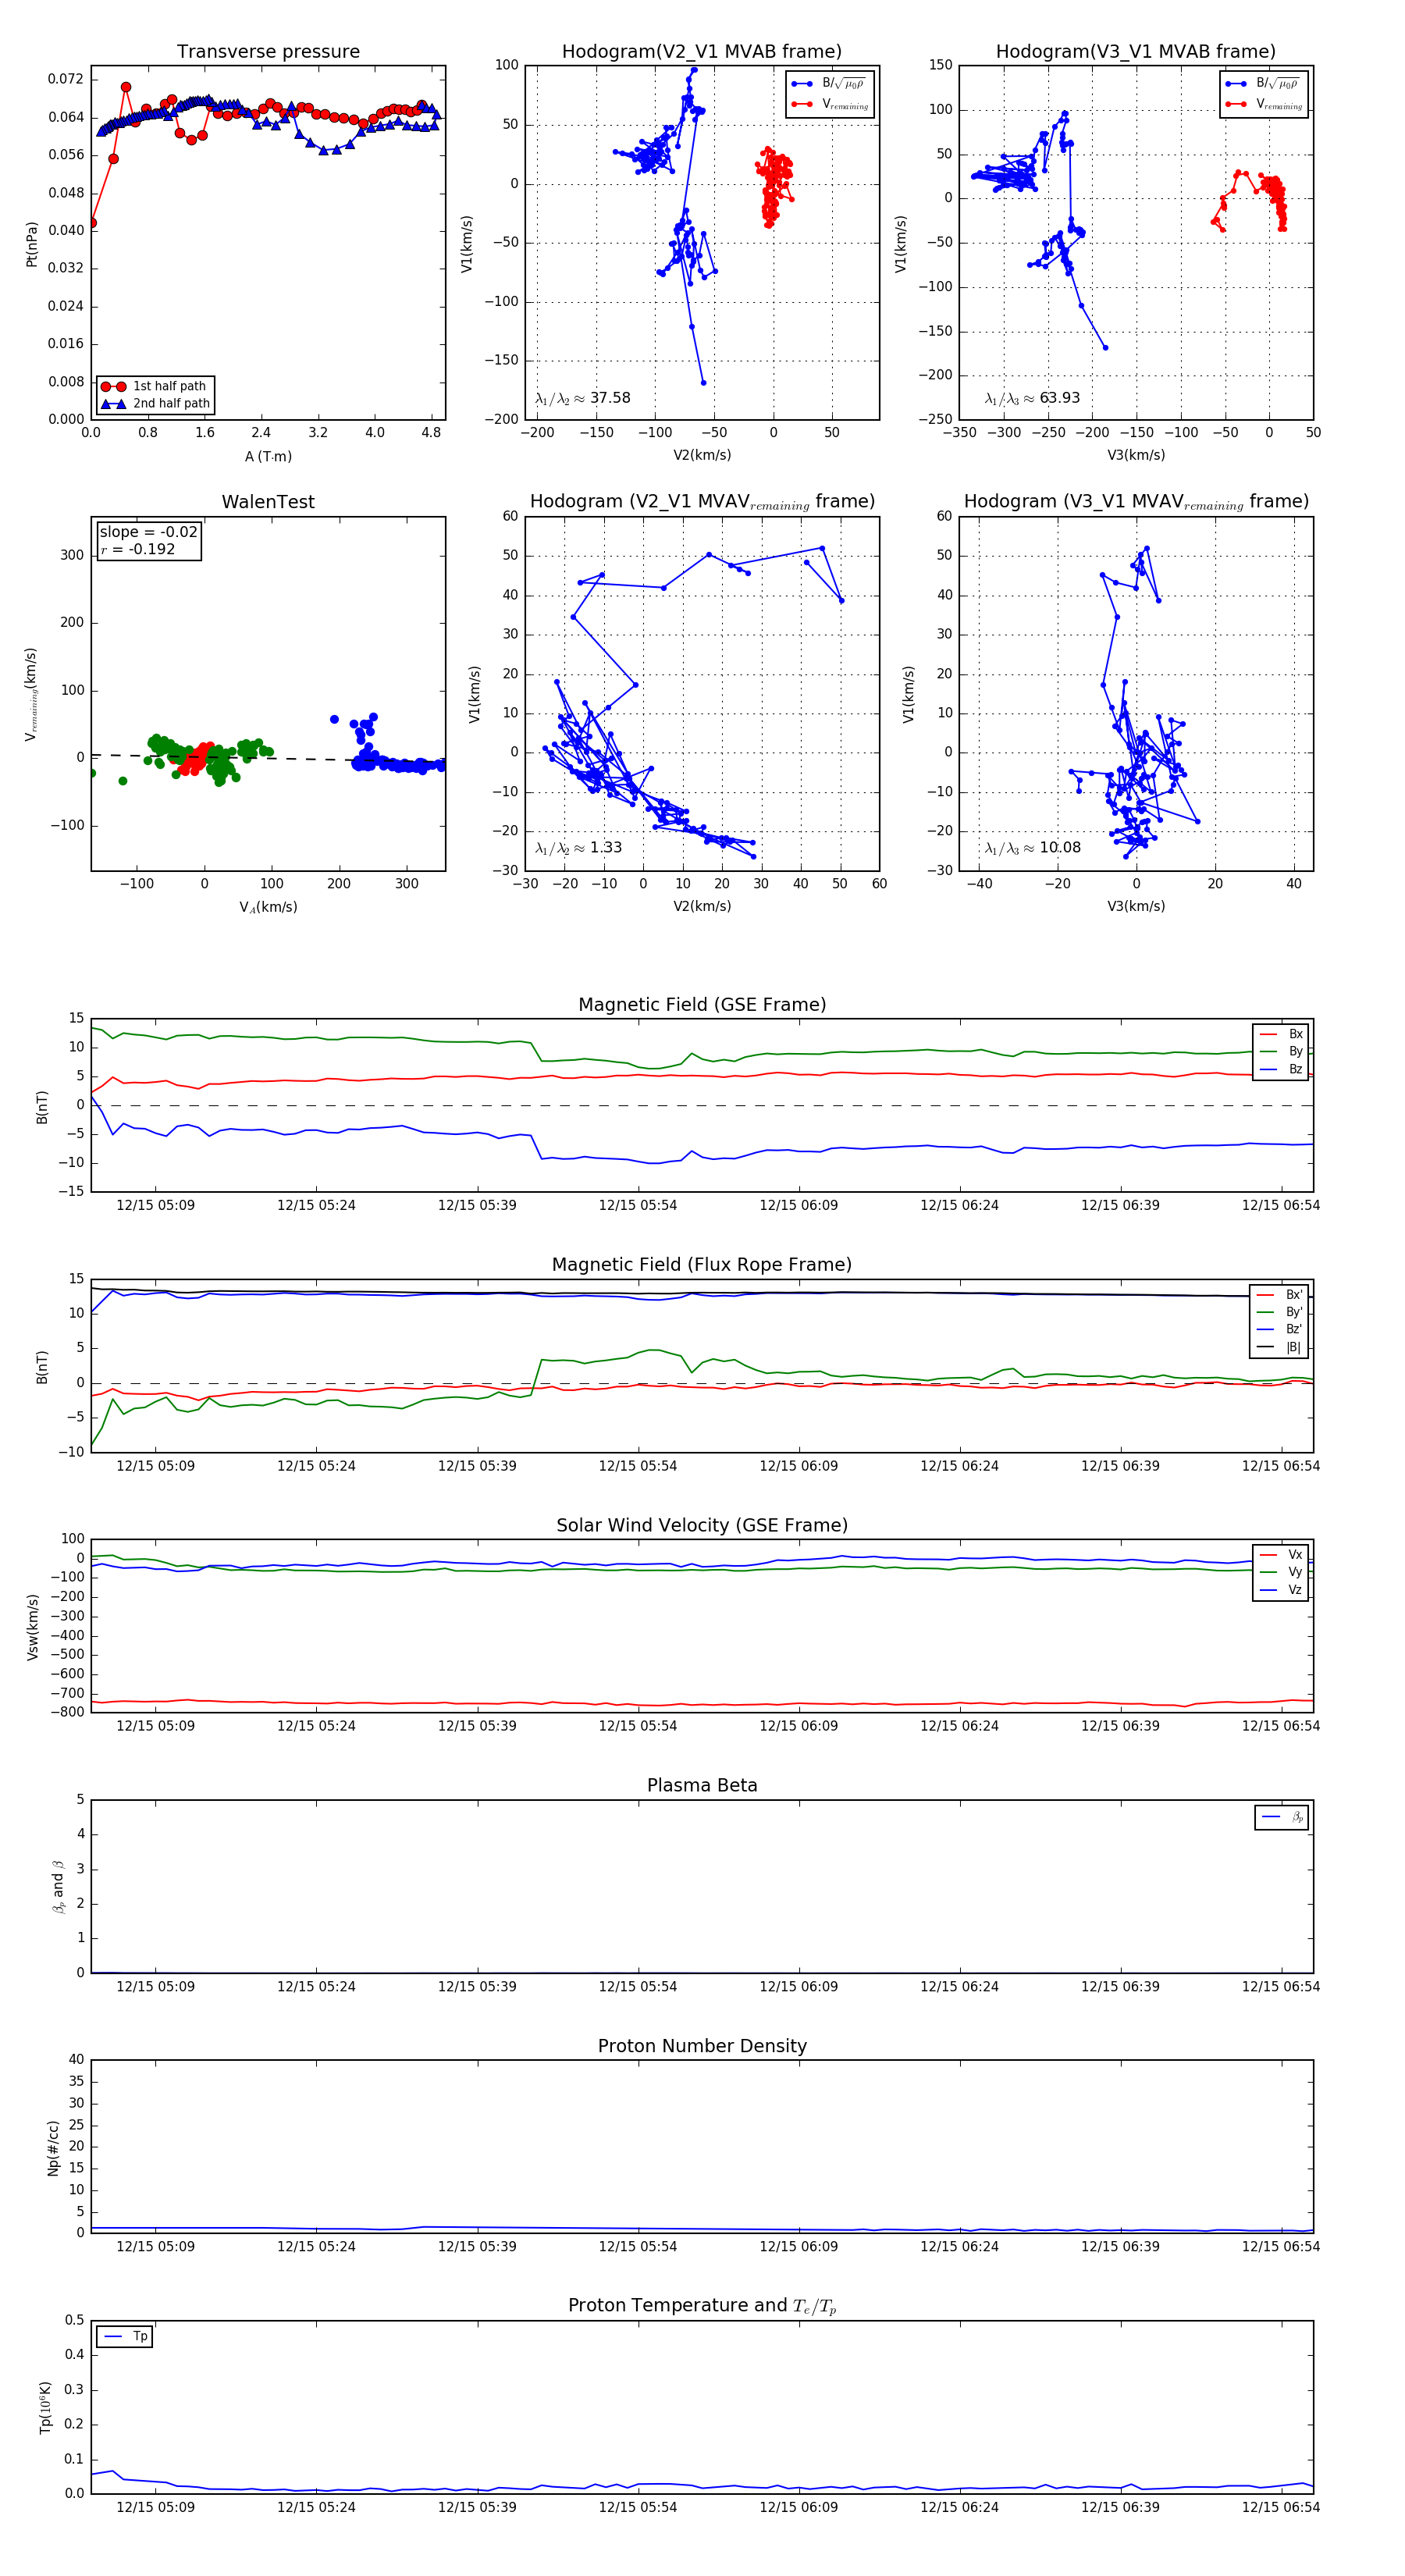This screenshot has width=1405, height=2576.
Task: Click the 'Vz' legend entry
Action: click(1281, 1590)
